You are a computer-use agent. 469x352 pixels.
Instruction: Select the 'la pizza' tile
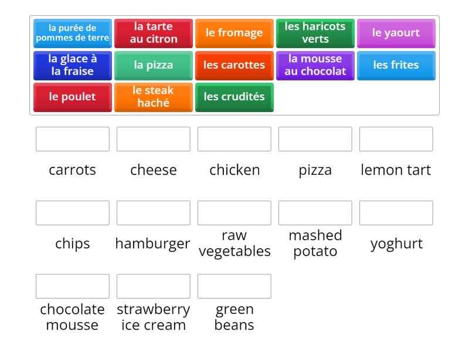click(x=154, y=65)
